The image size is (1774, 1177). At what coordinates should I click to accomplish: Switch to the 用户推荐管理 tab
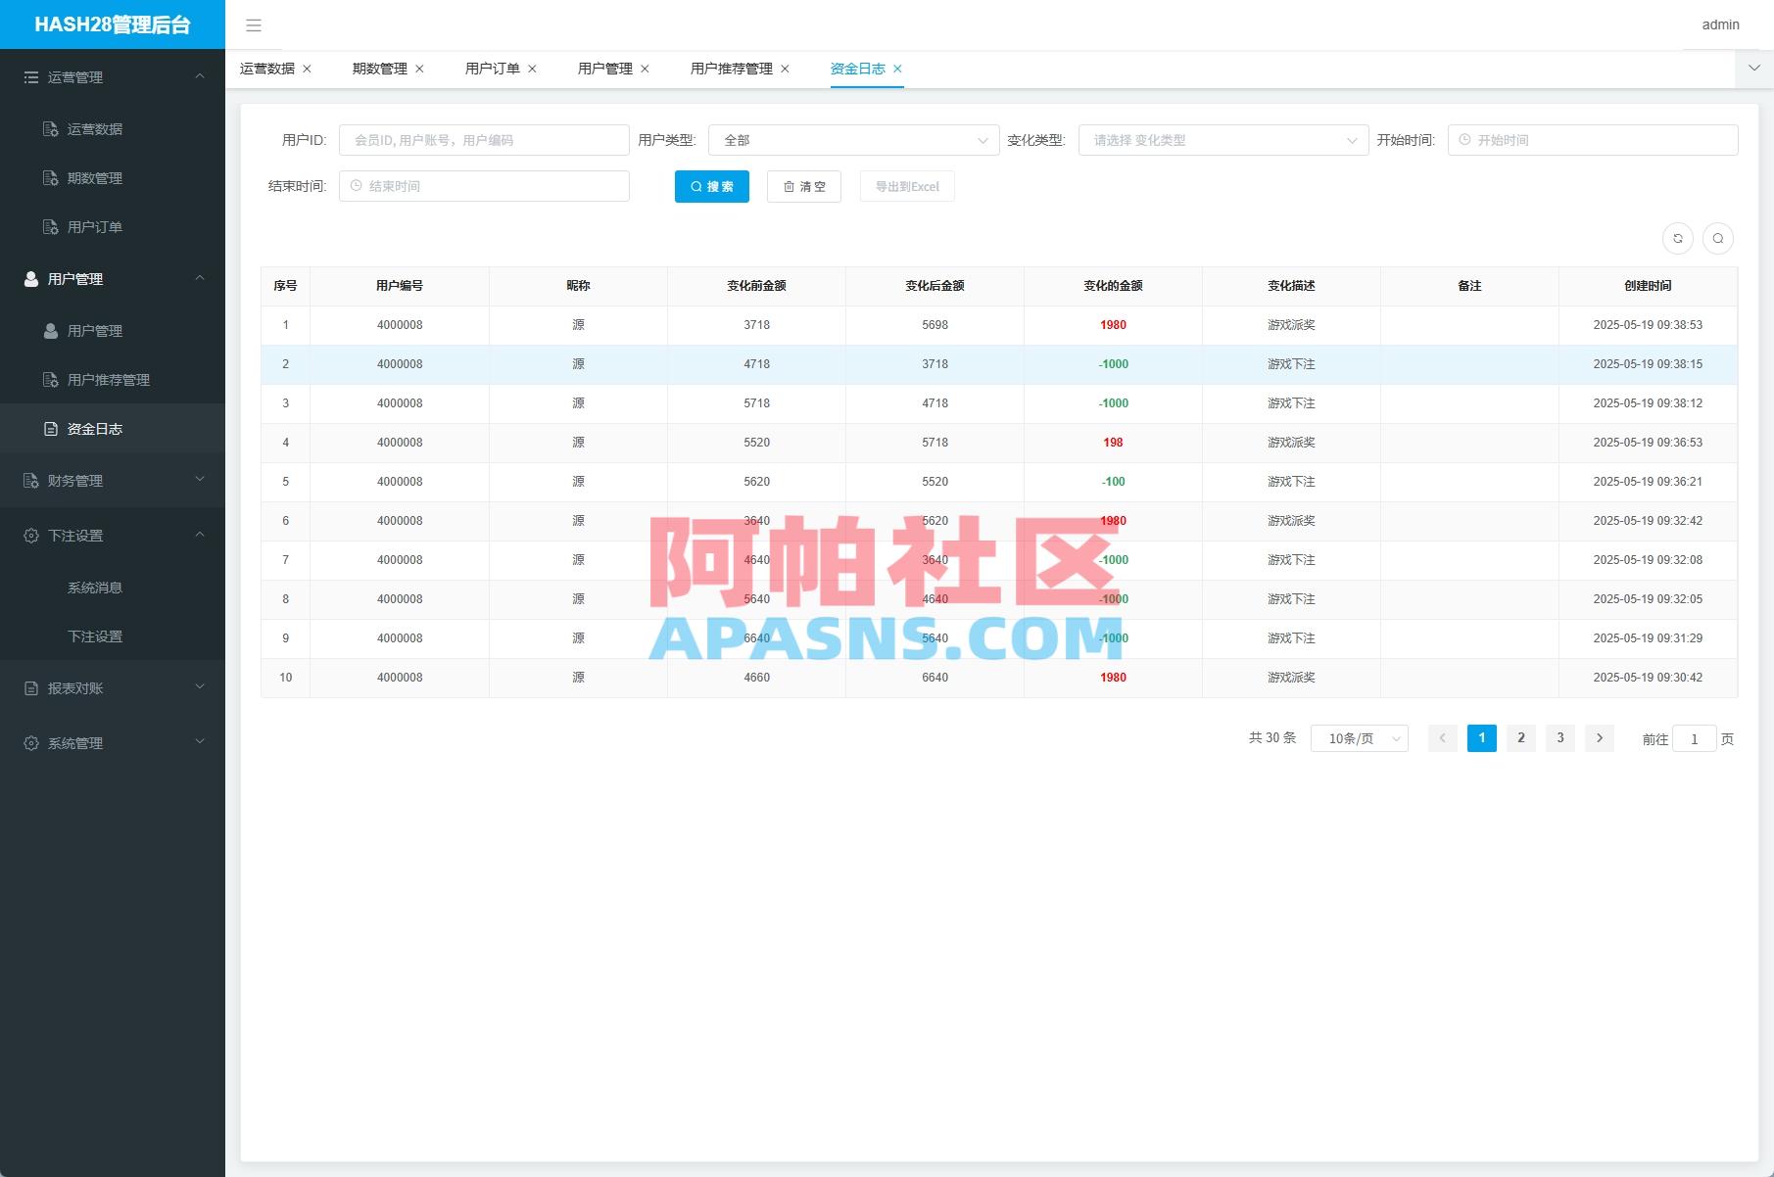[731, 69]
